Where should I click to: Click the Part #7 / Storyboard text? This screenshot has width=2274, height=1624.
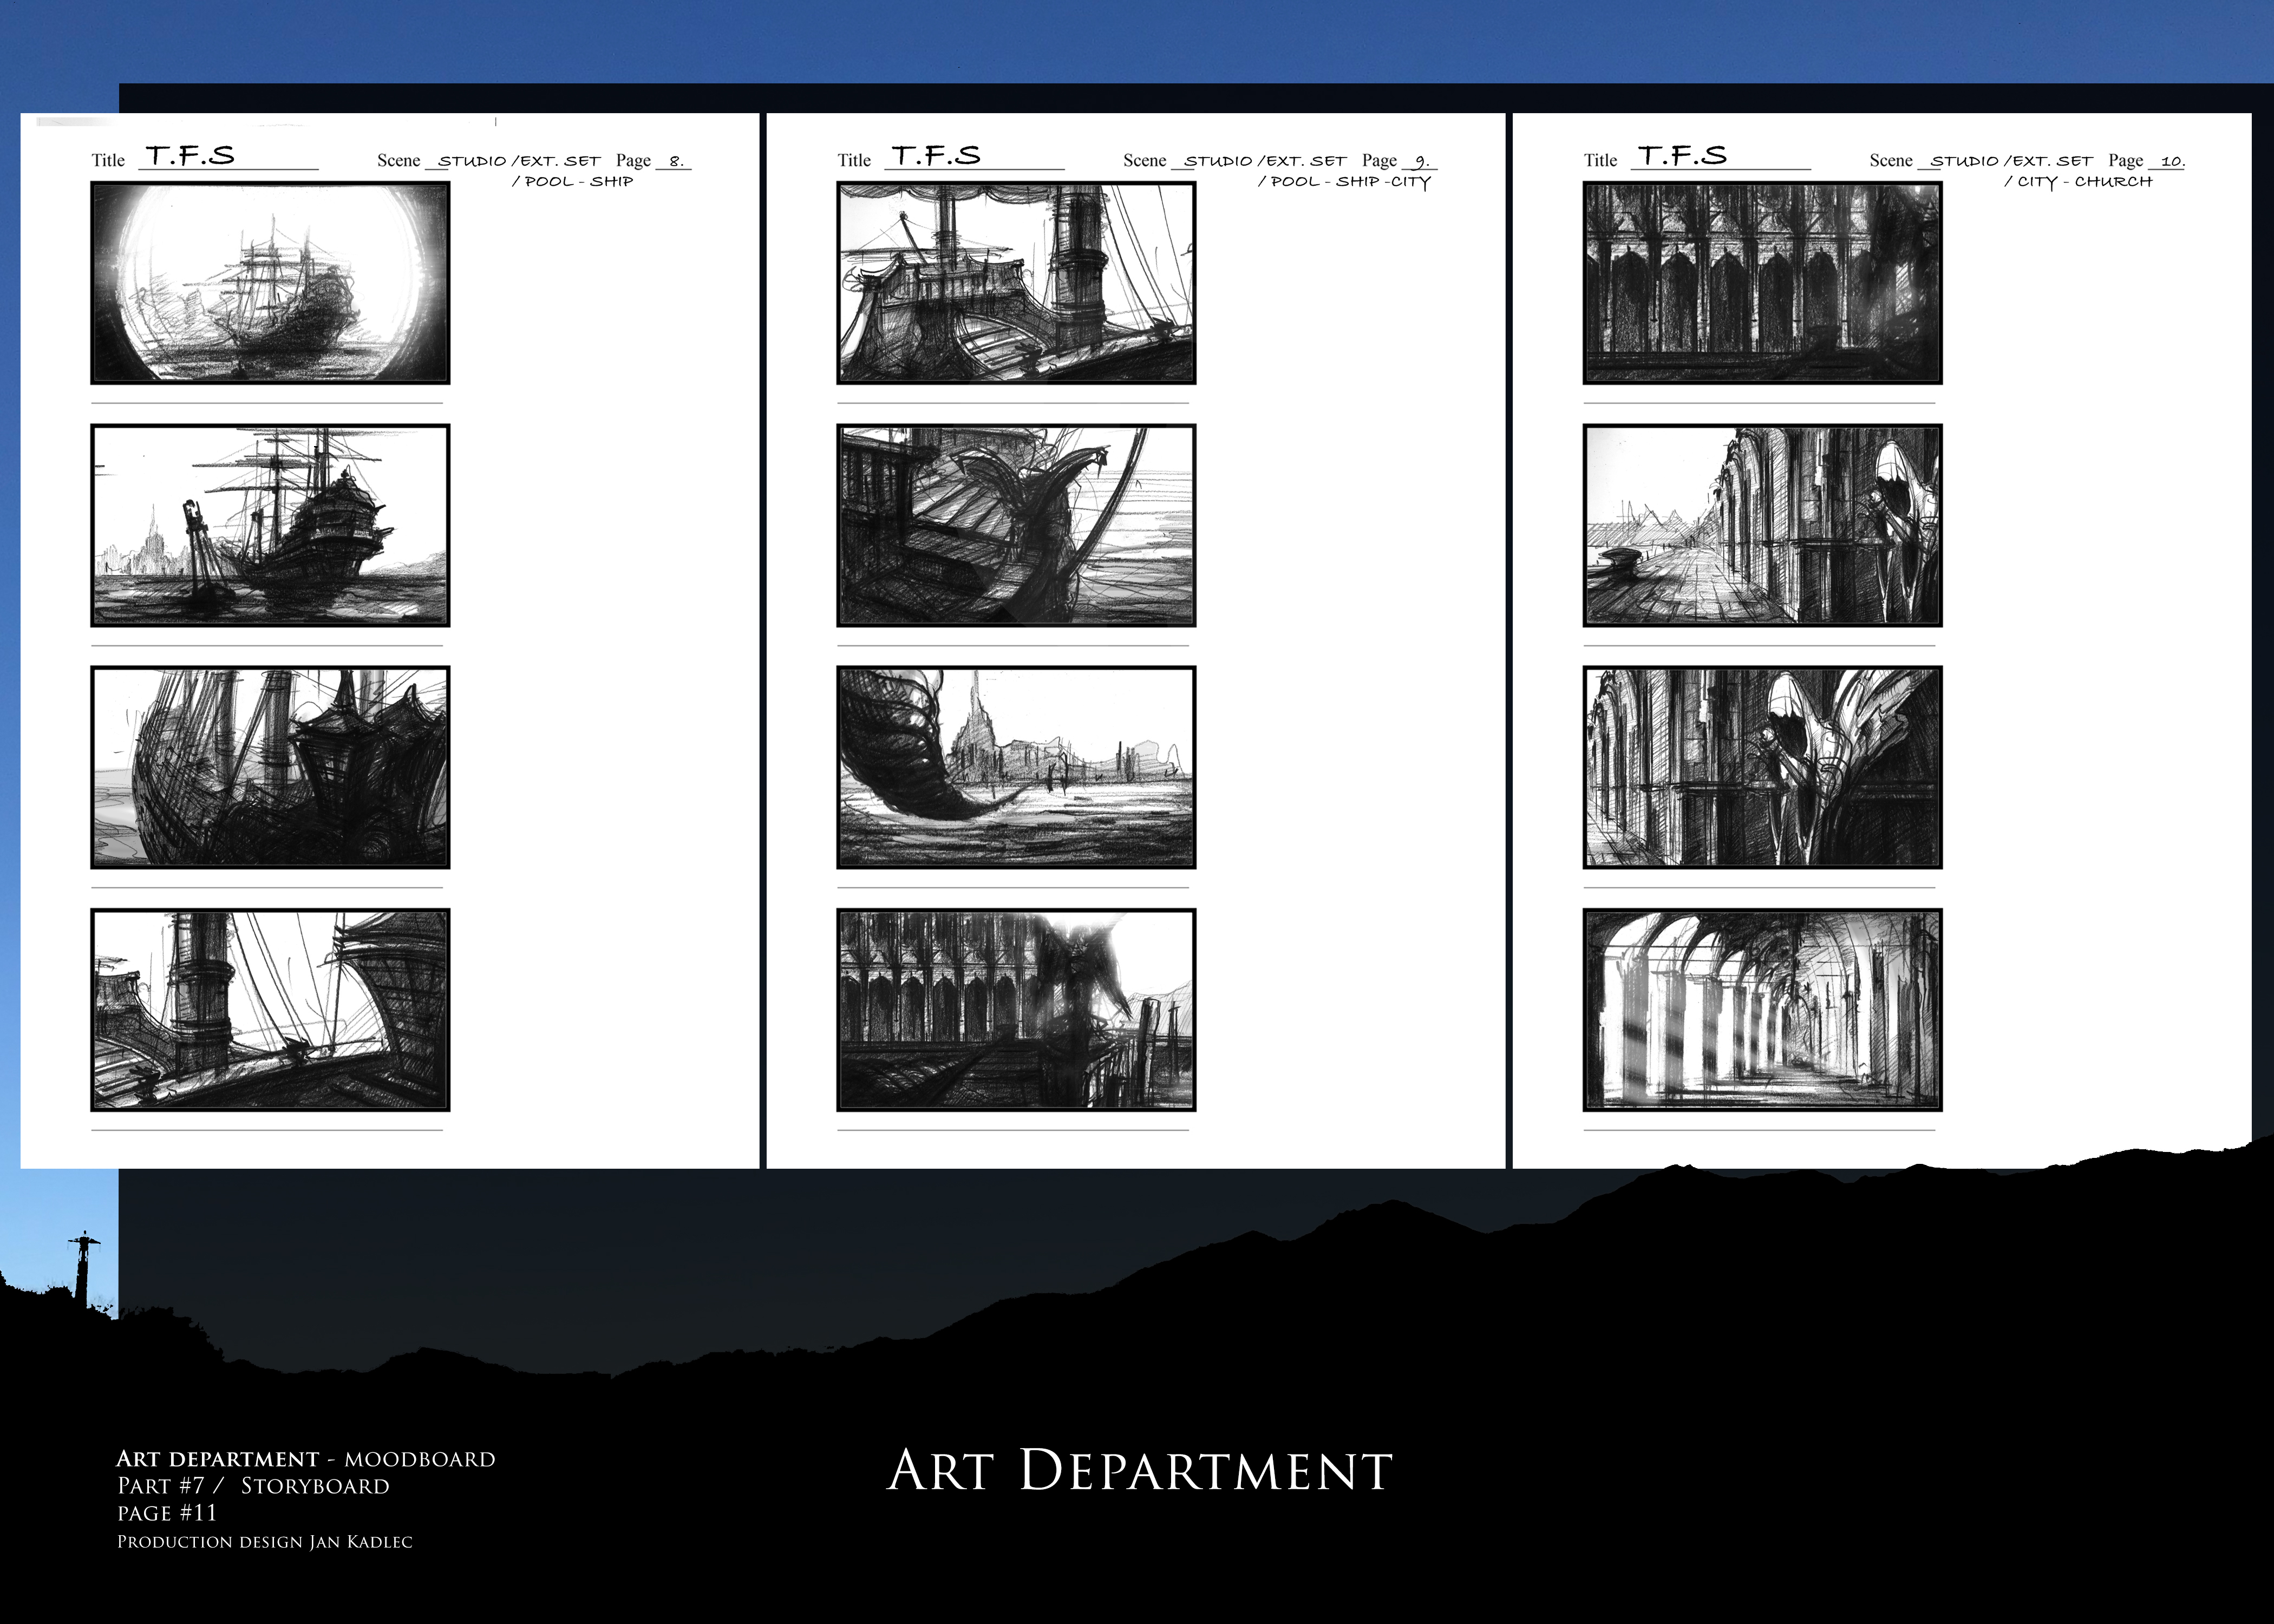point(253,1486)
